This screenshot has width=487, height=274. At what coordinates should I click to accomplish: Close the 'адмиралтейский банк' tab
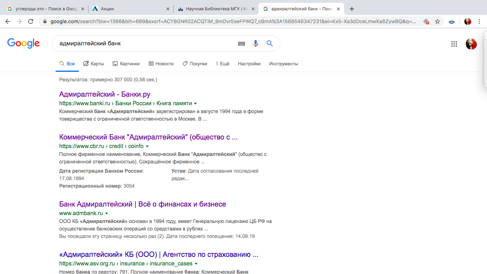[x=338, y=9]
